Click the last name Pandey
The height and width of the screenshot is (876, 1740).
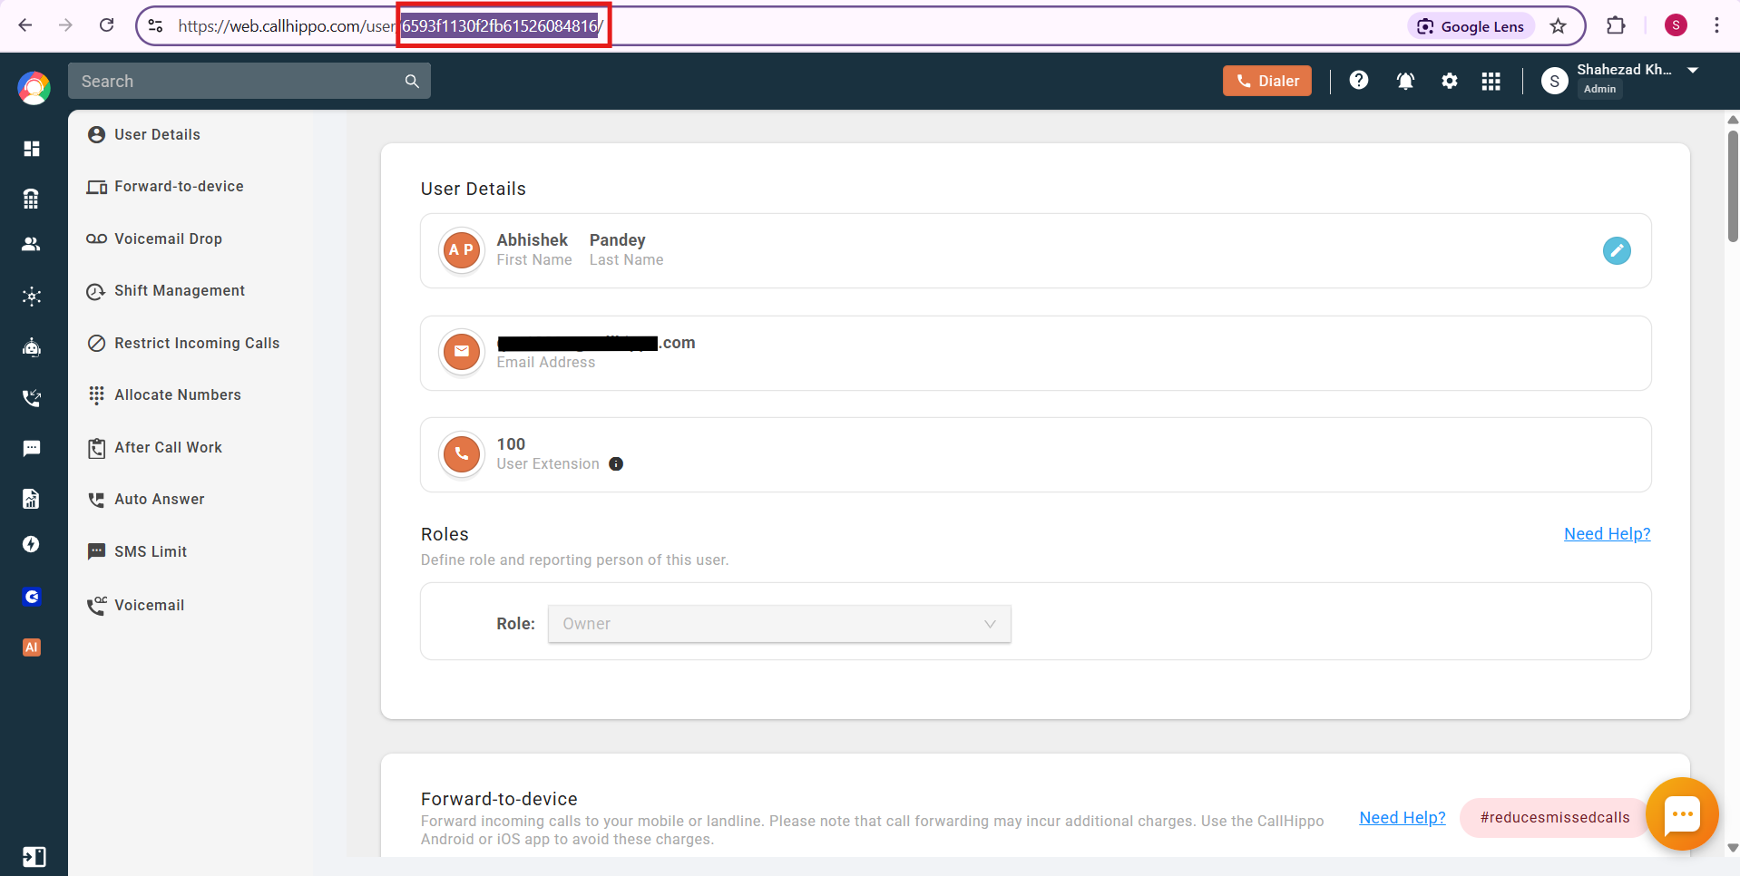618,240
